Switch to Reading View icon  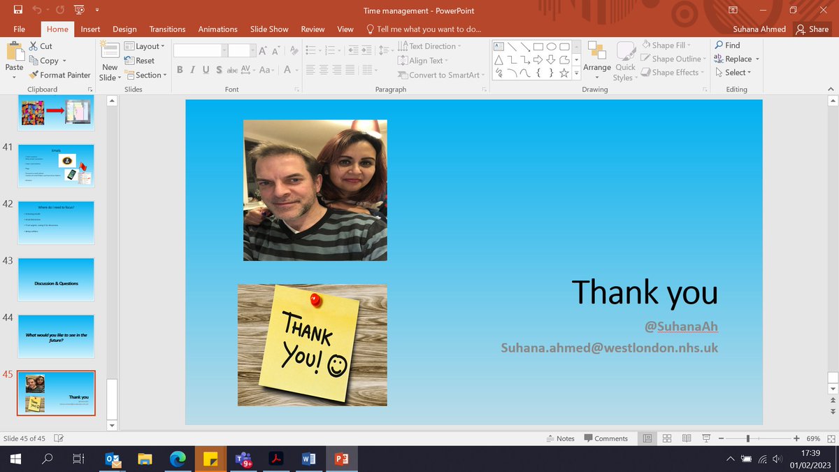pos(687,438)
